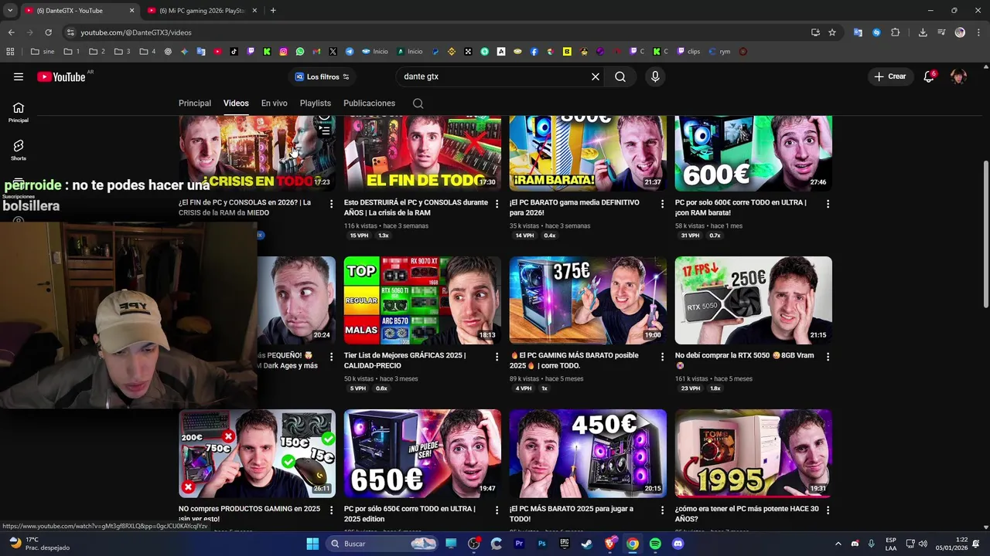Clear the search text with X
990x556 pixels.
click(x=596, y=76)
